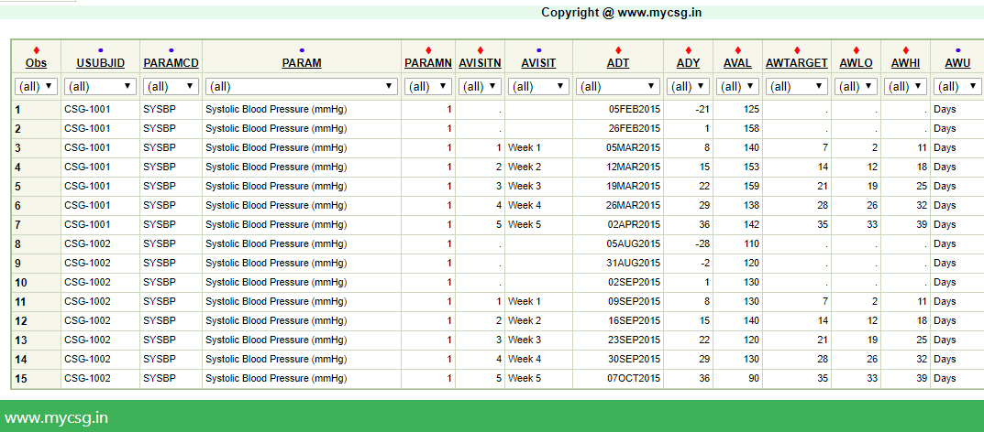Open the AVISIT filter dropdown
The height and width of the screenshot is (432, 984).
point(538,86)
